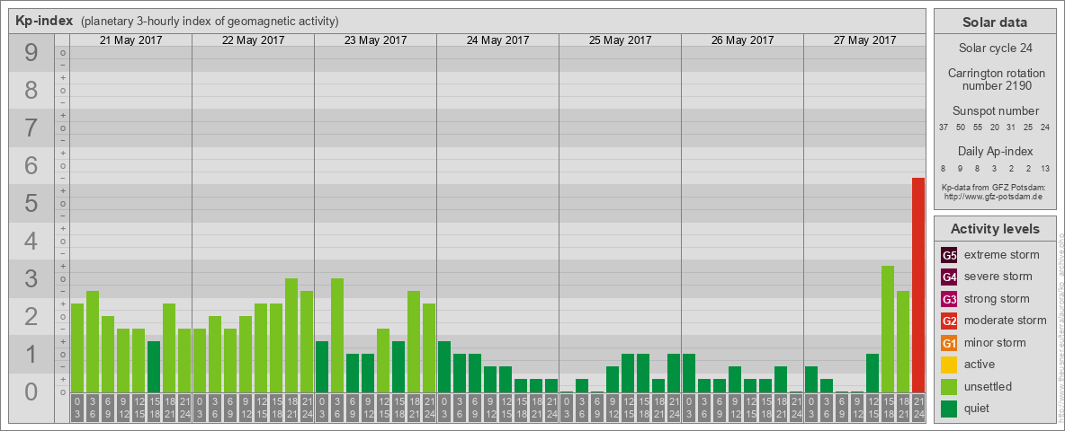Select the light green unsettled swatch
1065x431 pixels.
(x=949, y=386)
